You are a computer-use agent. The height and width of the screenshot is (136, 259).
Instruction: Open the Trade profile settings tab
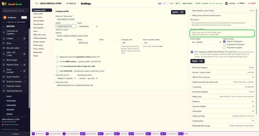[42, 14]
